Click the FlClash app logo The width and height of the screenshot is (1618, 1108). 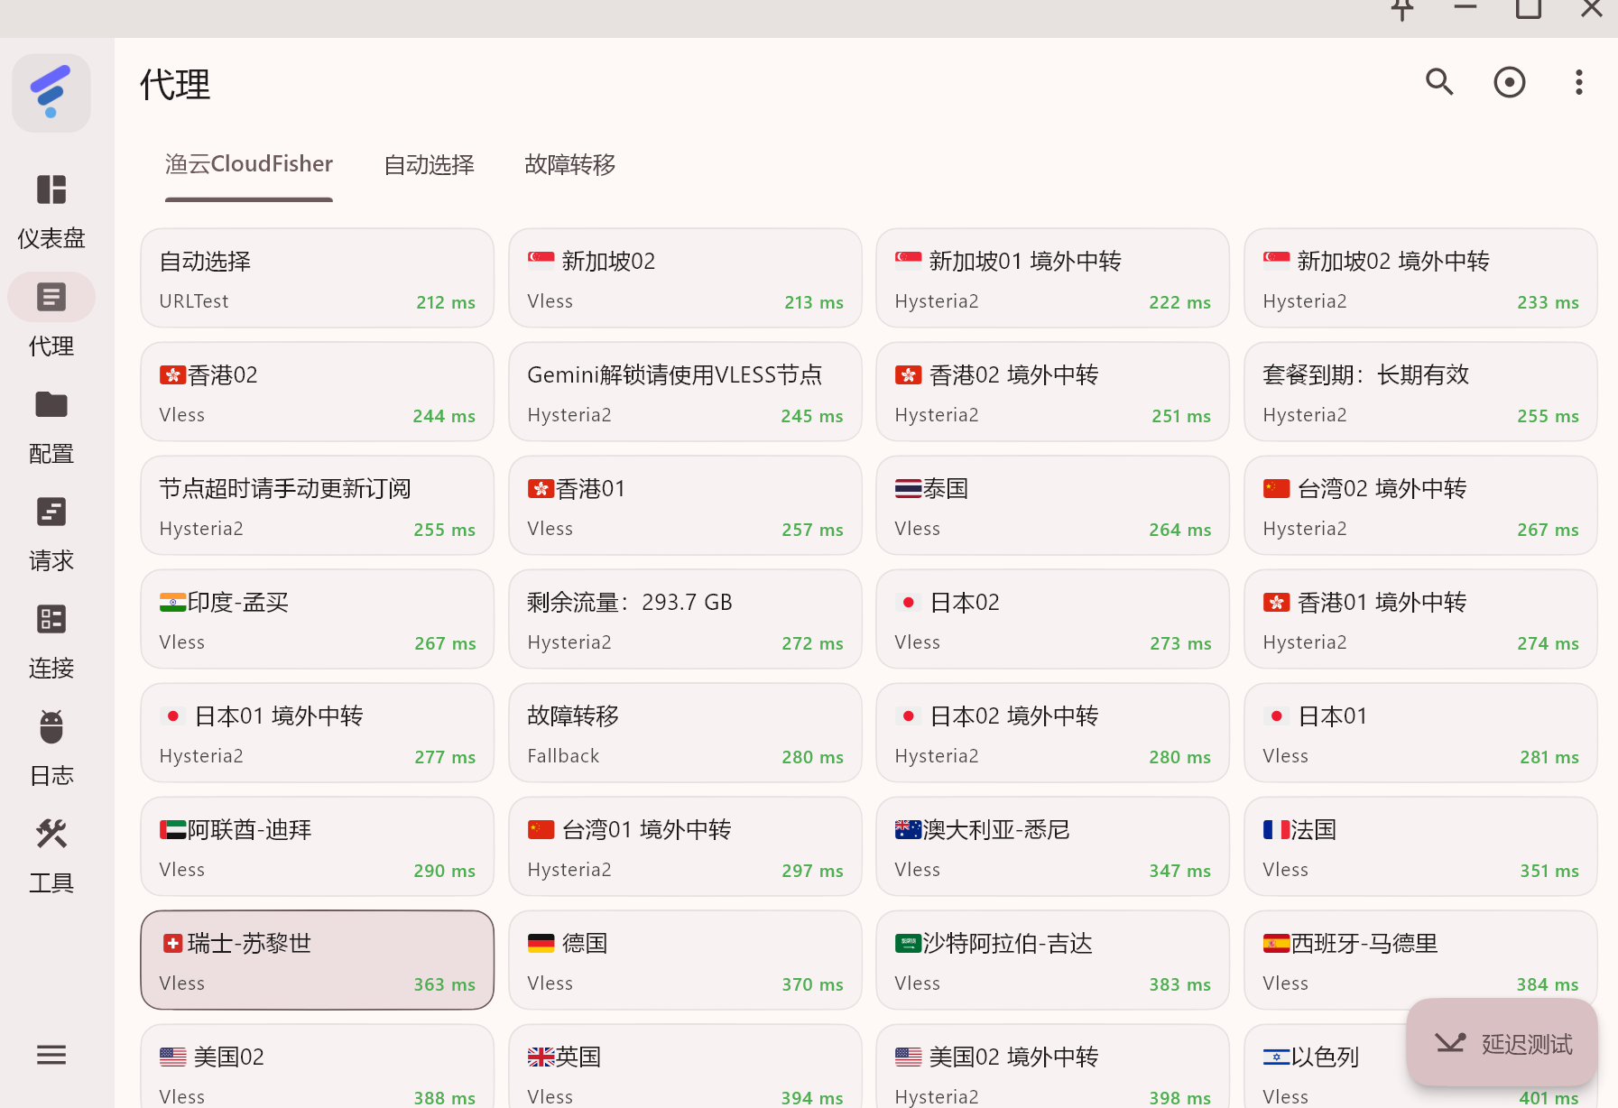tap(51, 93)
